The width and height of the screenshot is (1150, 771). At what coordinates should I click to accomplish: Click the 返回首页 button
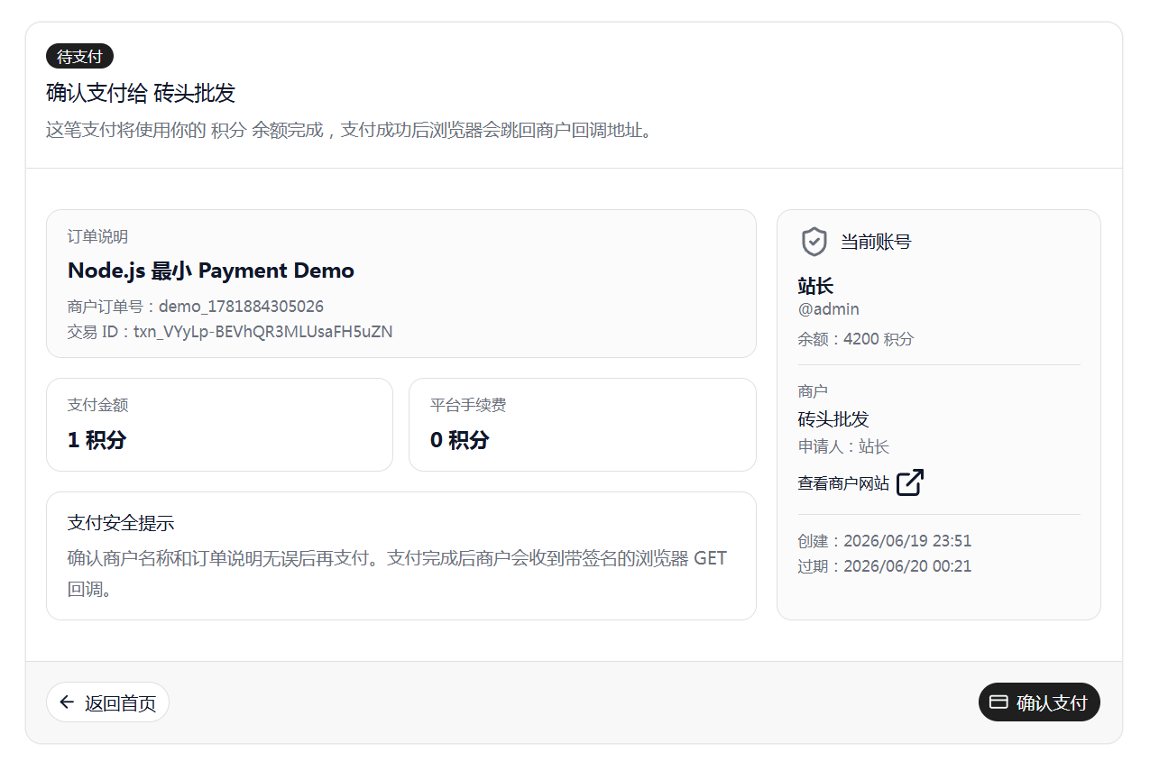point(107,702)
